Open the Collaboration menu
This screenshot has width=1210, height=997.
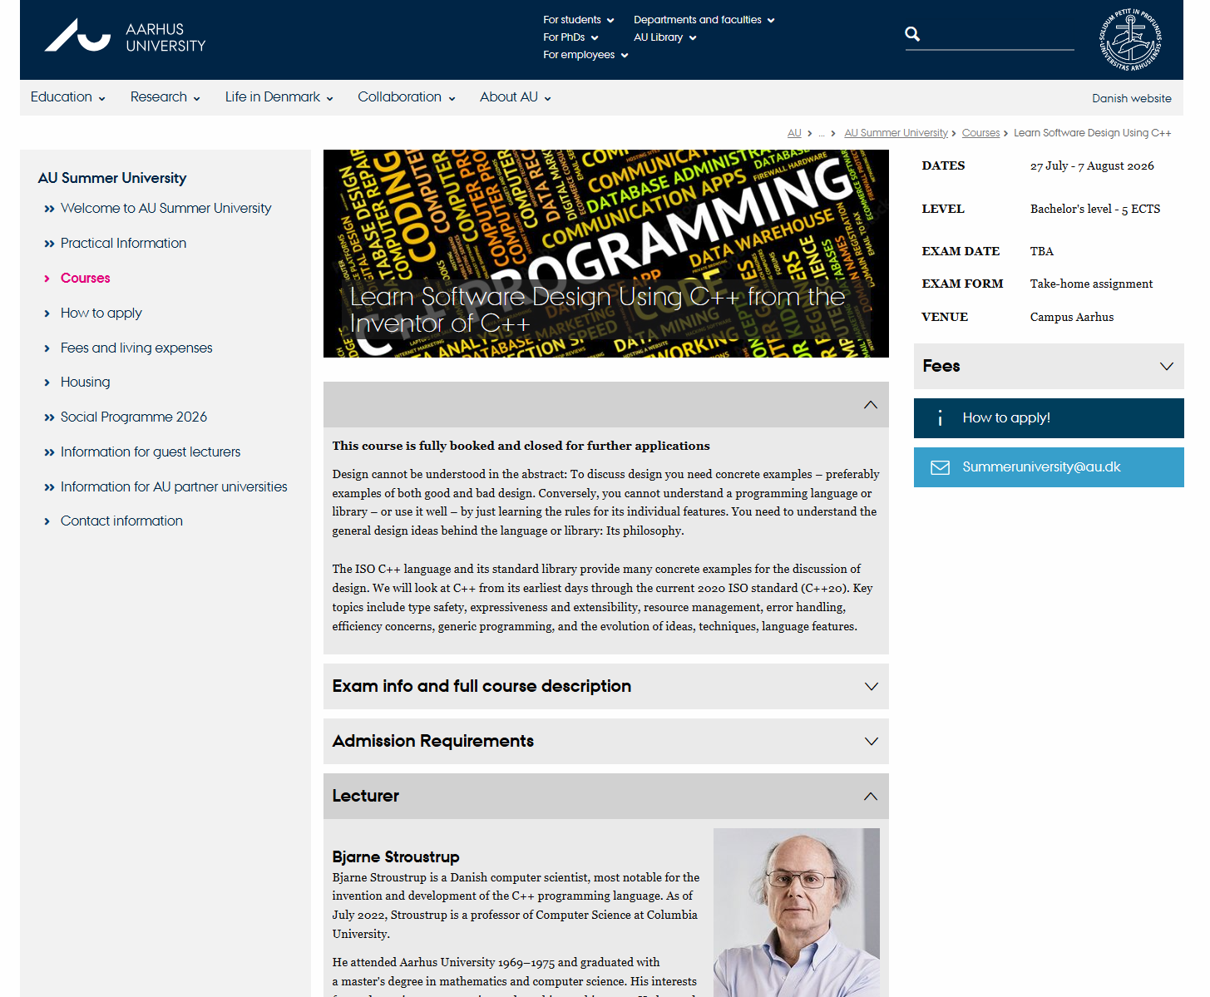(407, 97)
